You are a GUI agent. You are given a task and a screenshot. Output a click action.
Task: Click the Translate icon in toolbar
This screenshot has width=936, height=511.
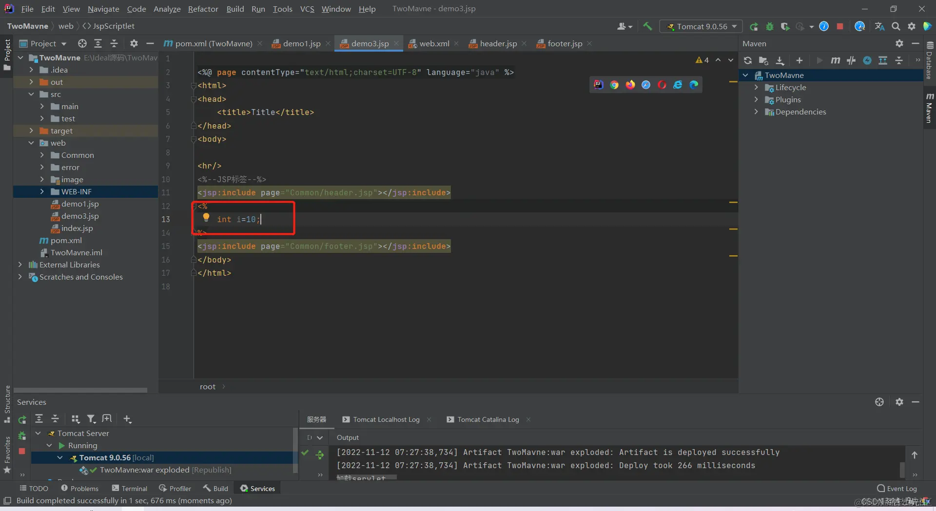879,26
